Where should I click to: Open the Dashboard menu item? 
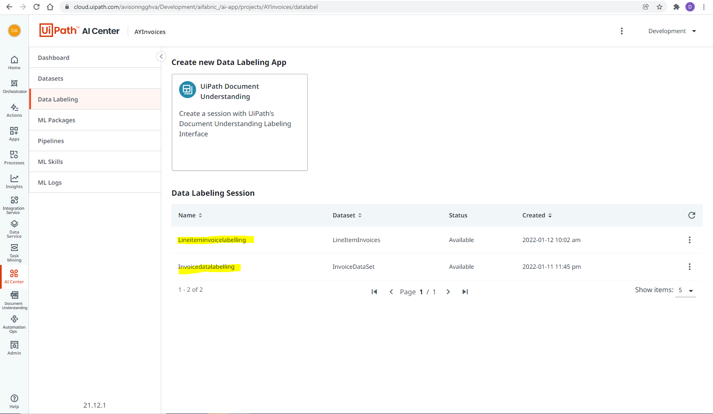(x=95, y=58)
